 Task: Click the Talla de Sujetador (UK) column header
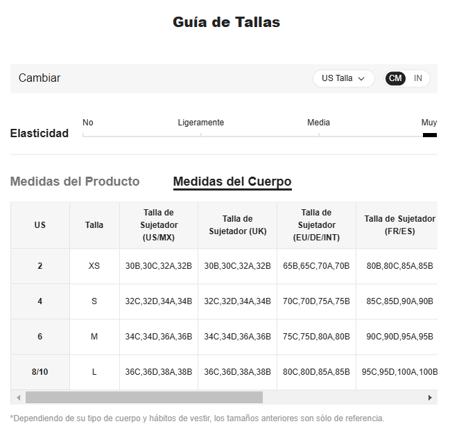click(x=238, y=225)
